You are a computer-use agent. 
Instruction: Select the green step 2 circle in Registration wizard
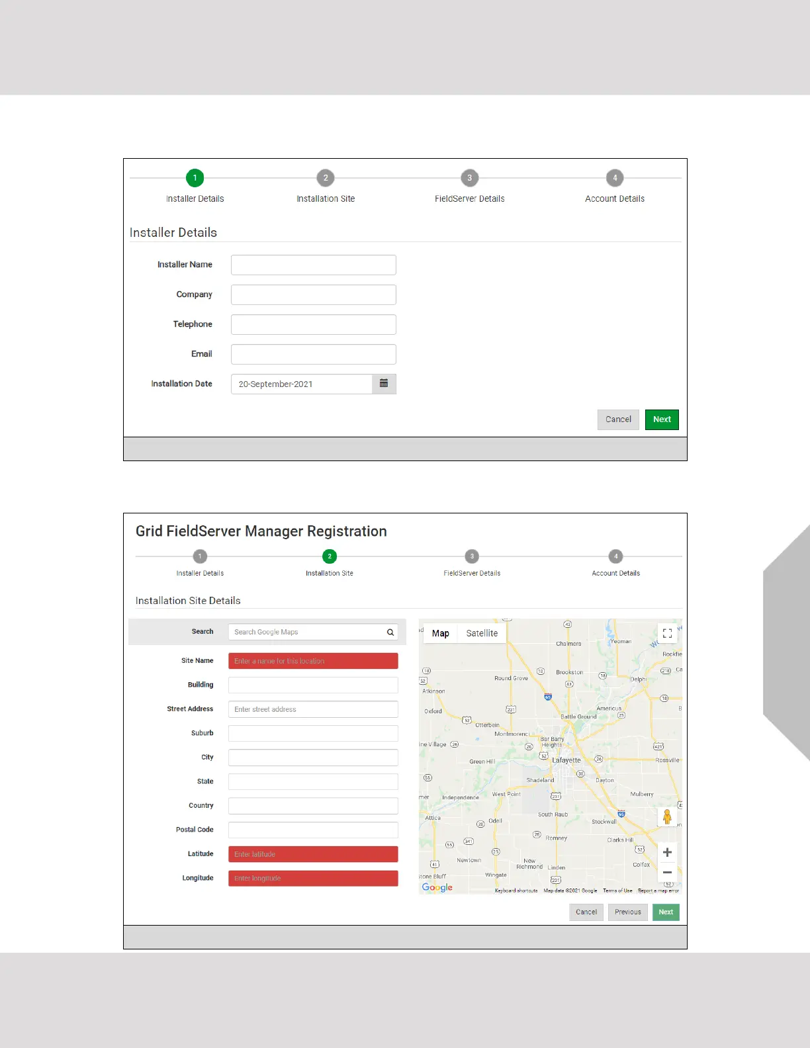click(x=330, y=556)
